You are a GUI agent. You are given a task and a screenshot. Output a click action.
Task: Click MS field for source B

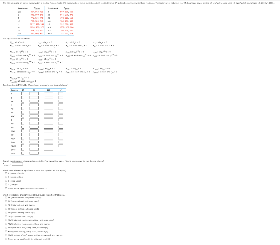[x=49, y=97]
